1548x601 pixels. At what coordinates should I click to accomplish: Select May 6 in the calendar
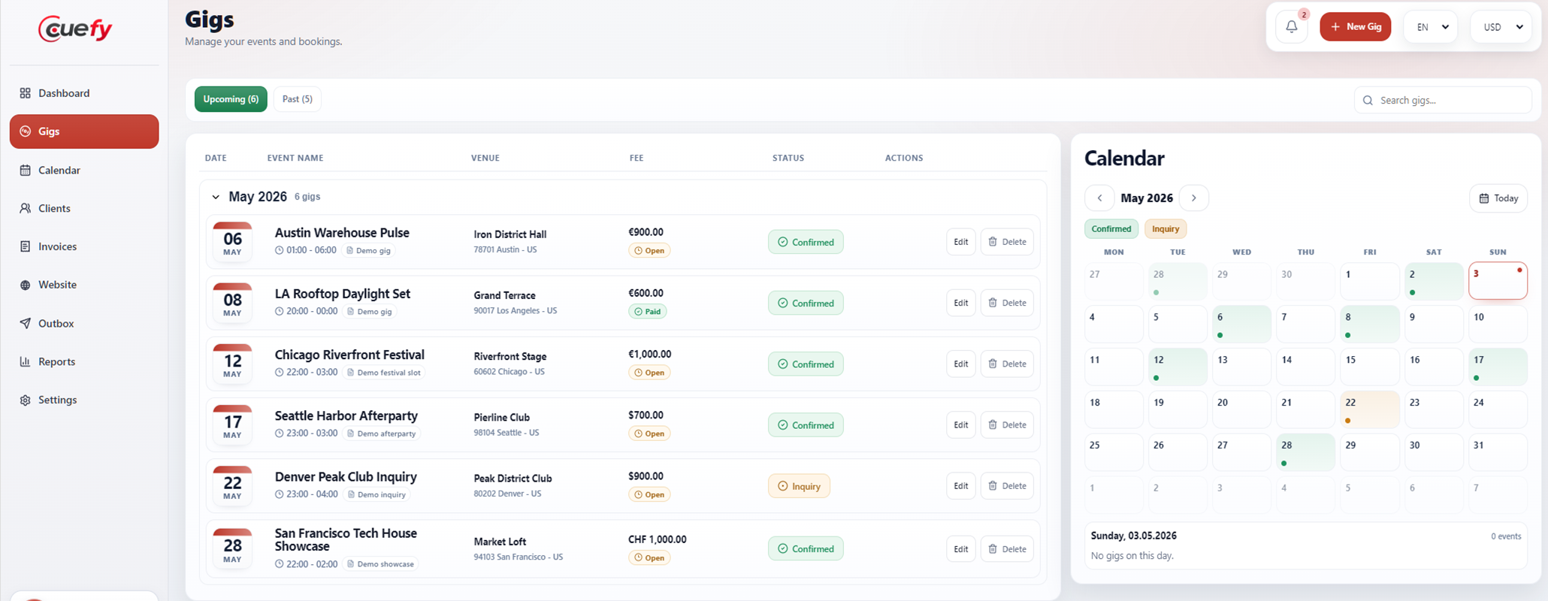(1241, 324)
